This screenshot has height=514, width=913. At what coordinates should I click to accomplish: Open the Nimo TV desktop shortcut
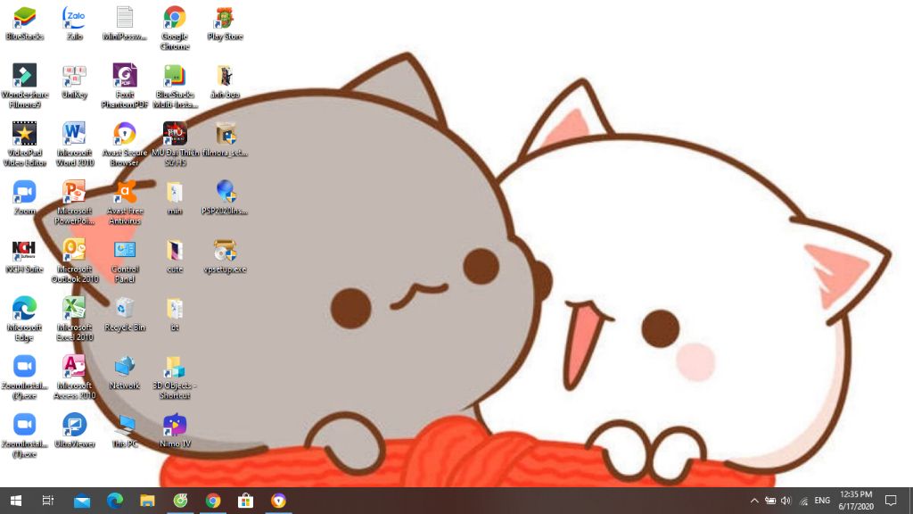(175, 431)
